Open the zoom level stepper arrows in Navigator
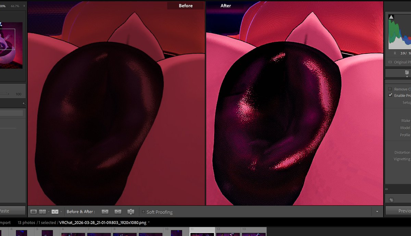The width and height of the screenshot is (411, 236). (x=23, y=6)
